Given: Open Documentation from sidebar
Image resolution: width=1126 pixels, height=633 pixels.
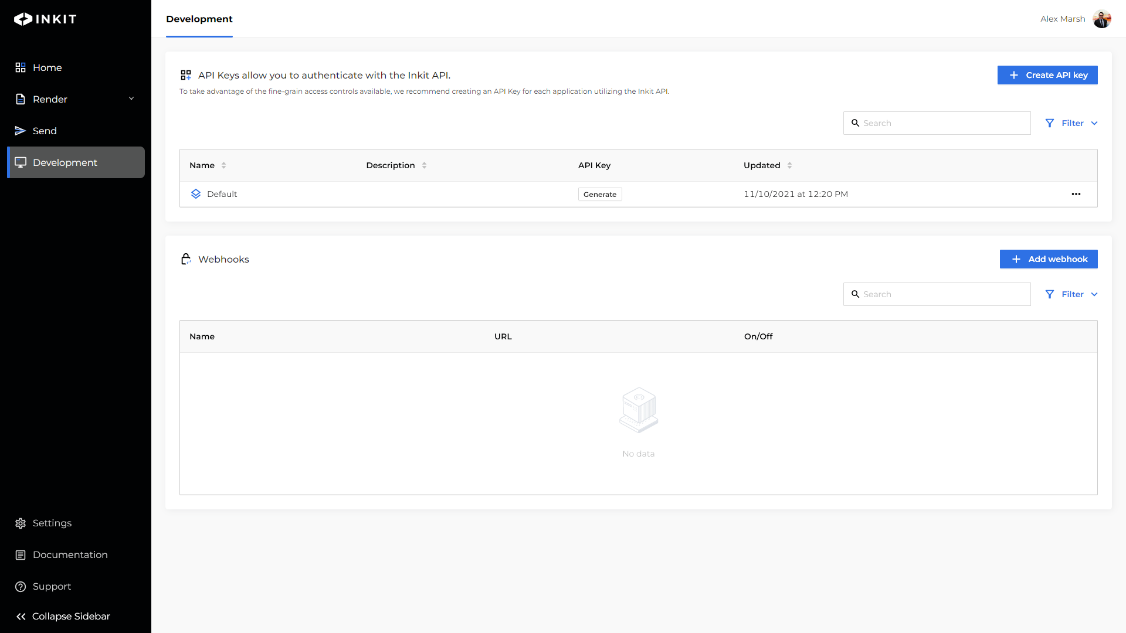Looking at the screenshot, I should point(70,554).
